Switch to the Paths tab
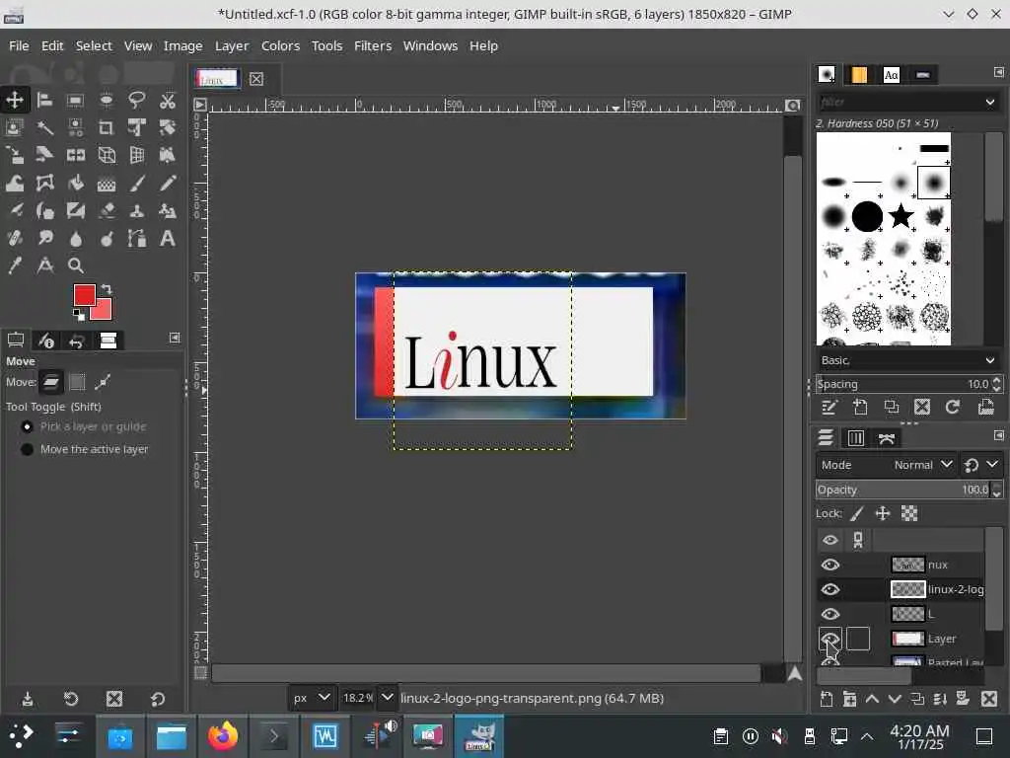This screenshot has width=1010, height=758. (887, 438)
